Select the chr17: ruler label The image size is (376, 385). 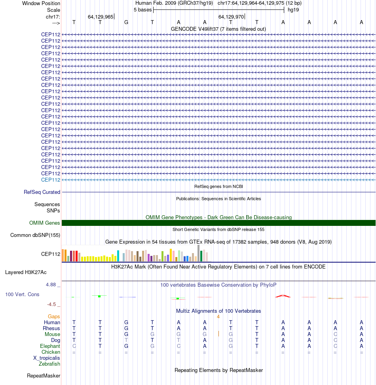[53, 17]
